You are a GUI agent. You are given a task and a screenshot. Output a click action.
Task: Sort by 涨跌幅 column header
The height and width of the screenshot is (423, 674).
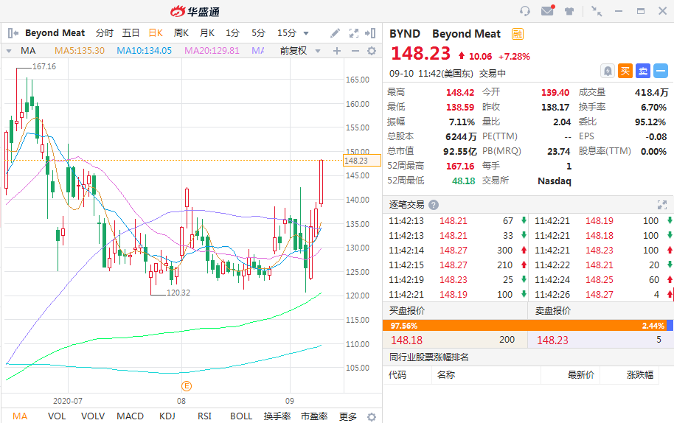point(640,375)
